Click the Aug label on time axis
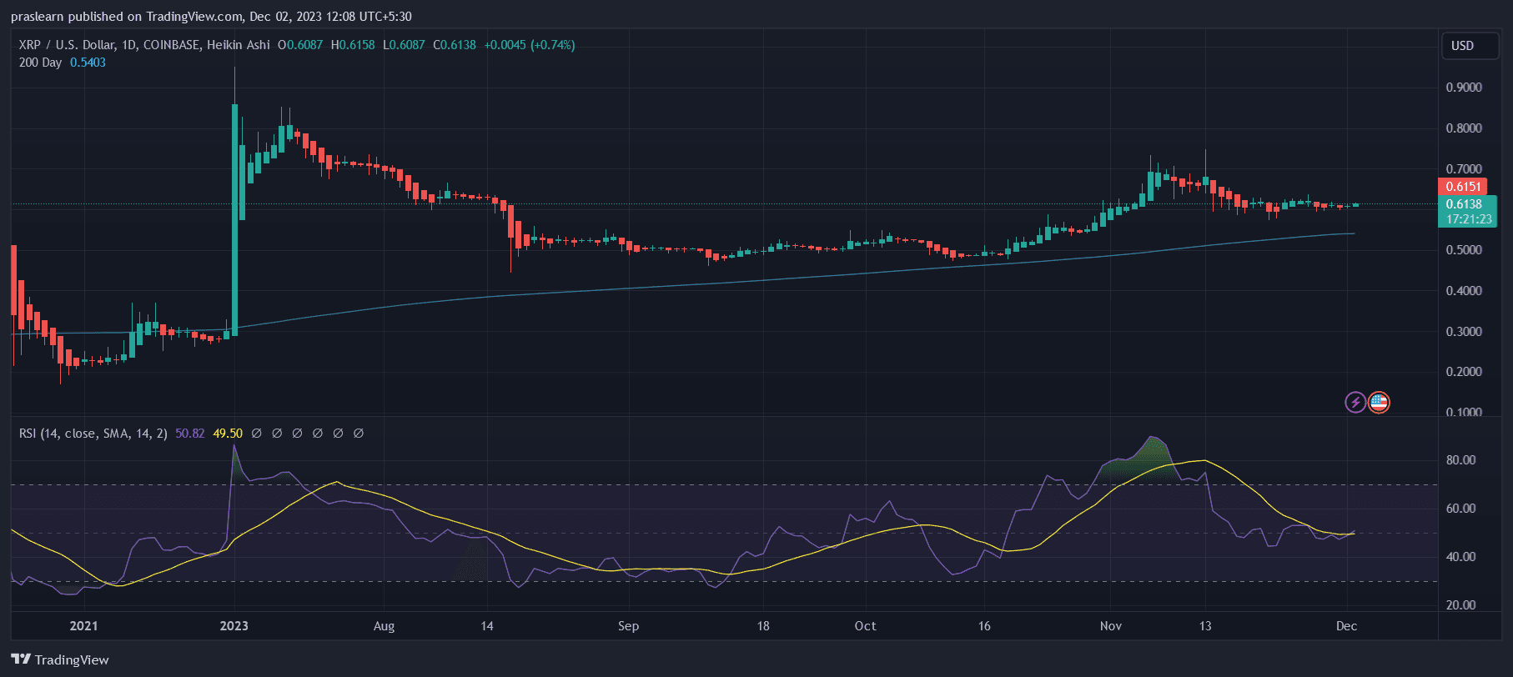The image size is (1513, 677). [384, 626]
